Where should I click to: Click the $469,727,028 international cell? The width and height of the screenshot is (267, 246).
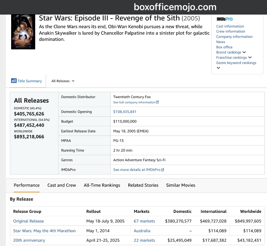[213, 221]
